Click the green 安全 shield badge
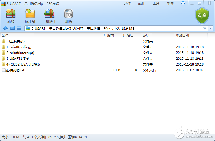The height and width of the screenshot is (141, 215). [202, 15]
